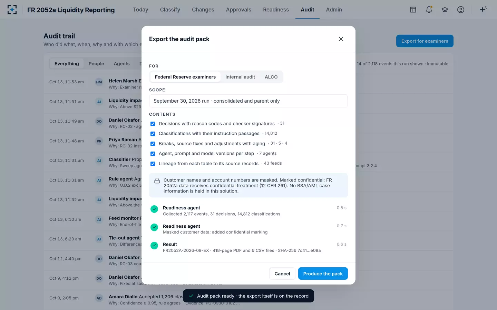Click the AI avatar on Feed monitor row
This screenshot has height=310, width=497.
tap(99, 219)
